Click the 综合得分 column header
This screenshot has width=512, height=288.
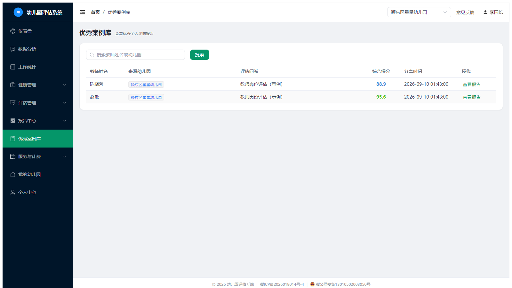click(381, 71)
